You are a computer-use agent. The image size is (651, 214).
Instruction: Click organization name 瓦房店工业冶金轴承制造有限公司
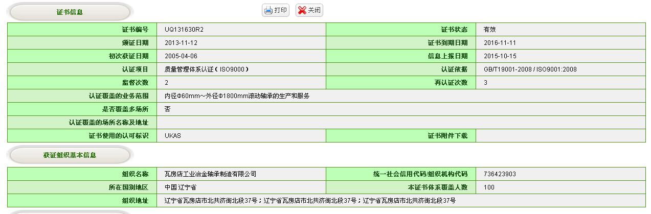coord(210,174)
